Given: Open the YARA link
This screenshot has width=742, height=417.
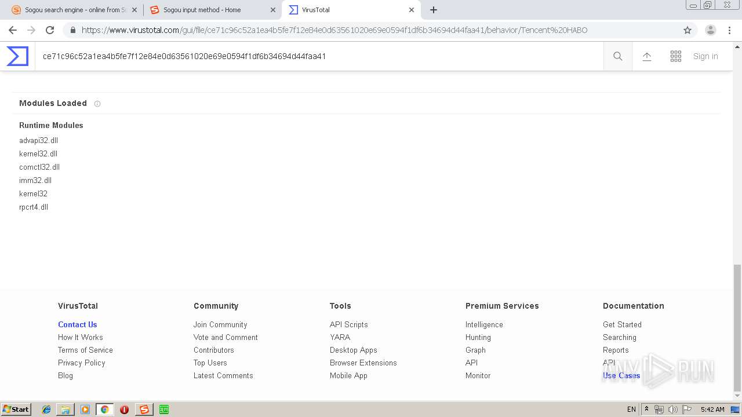Looking at the screenshot, I should pyautogui.click(x=340, y=337).
